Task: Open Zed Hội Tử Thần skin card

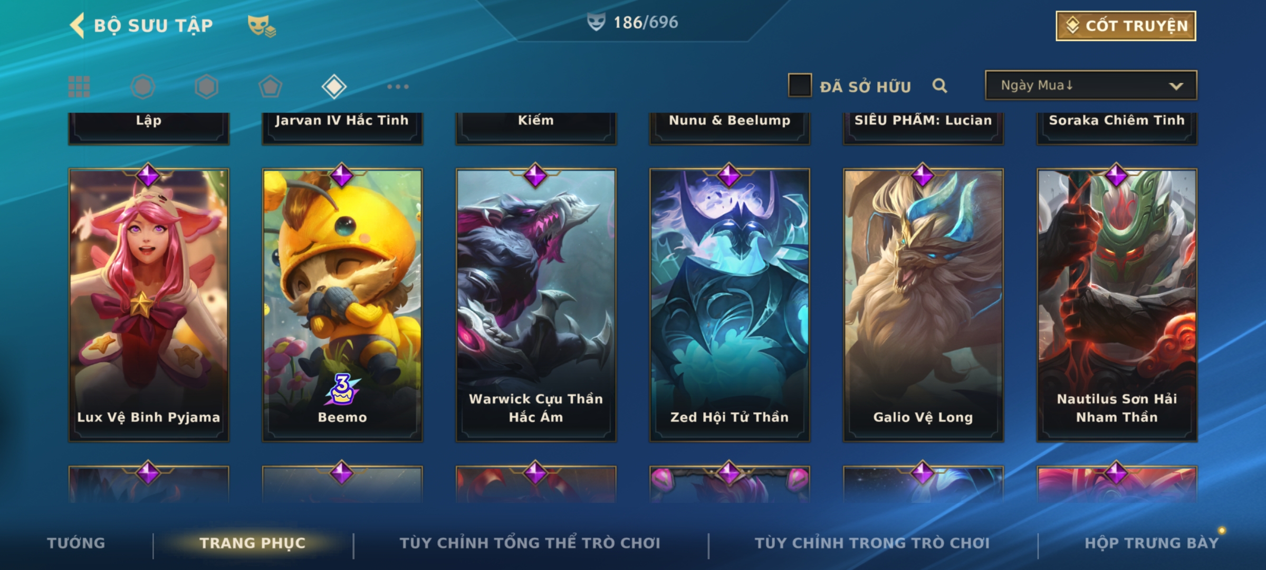Action: point(730,304)
